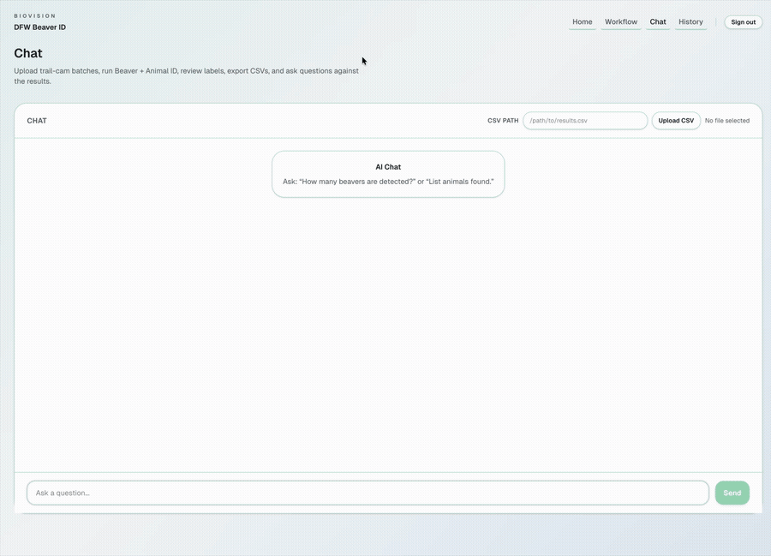Select the currently active Chat tab
This screenshot has height=556, width=771.
(x=657, y=21)
